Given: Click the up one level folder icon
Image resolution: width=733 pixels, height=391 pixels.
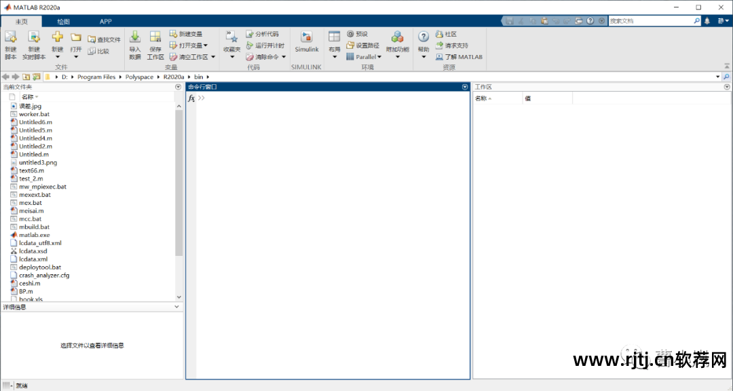Looking at the screenshot, I should pyautogui.click(x=26, y=77).
